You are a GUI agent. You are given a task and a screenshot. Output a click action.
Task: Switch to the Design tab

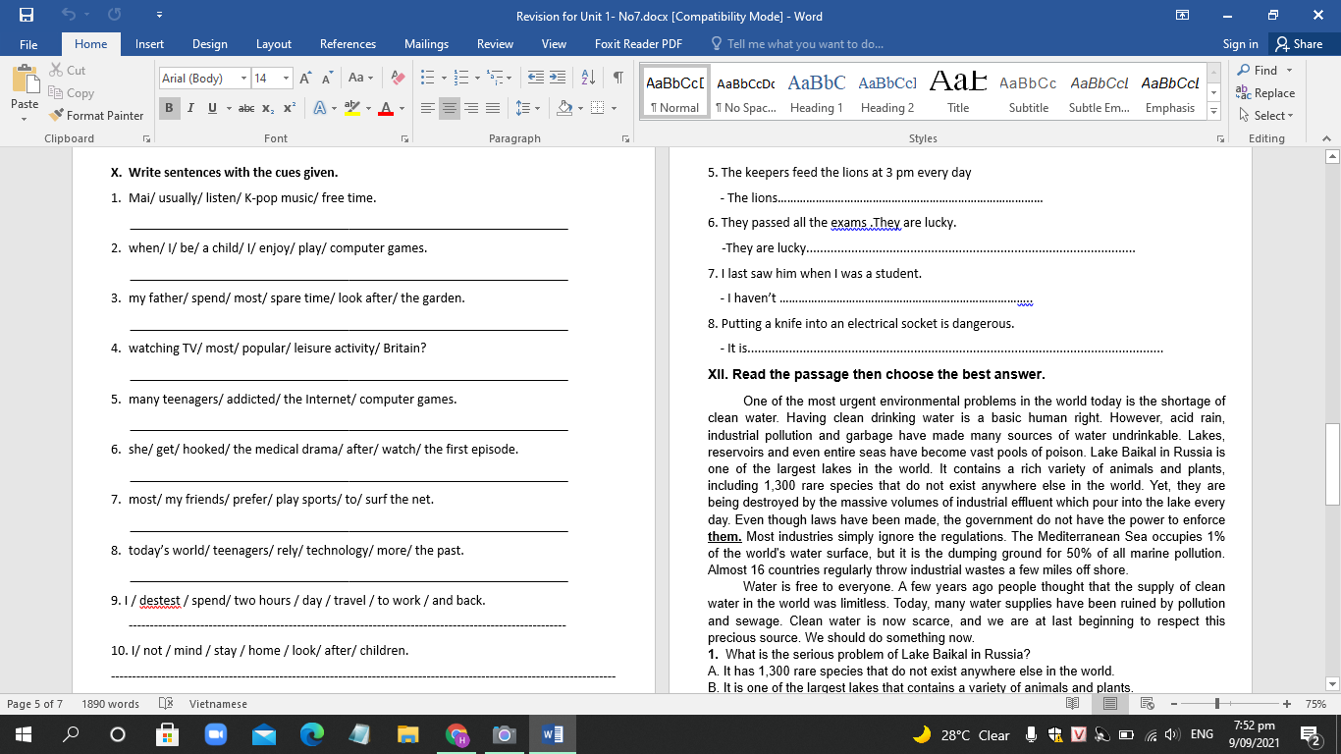pyautogui.click(x=210, y=44)
